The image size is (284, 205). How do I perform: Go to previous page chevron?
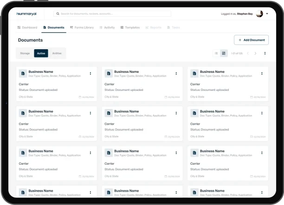[x=248, y=53]
